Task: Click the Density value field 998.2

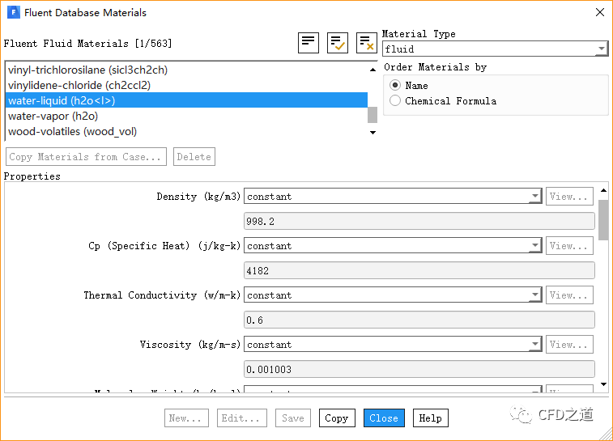Action: [x=419, y=221]
